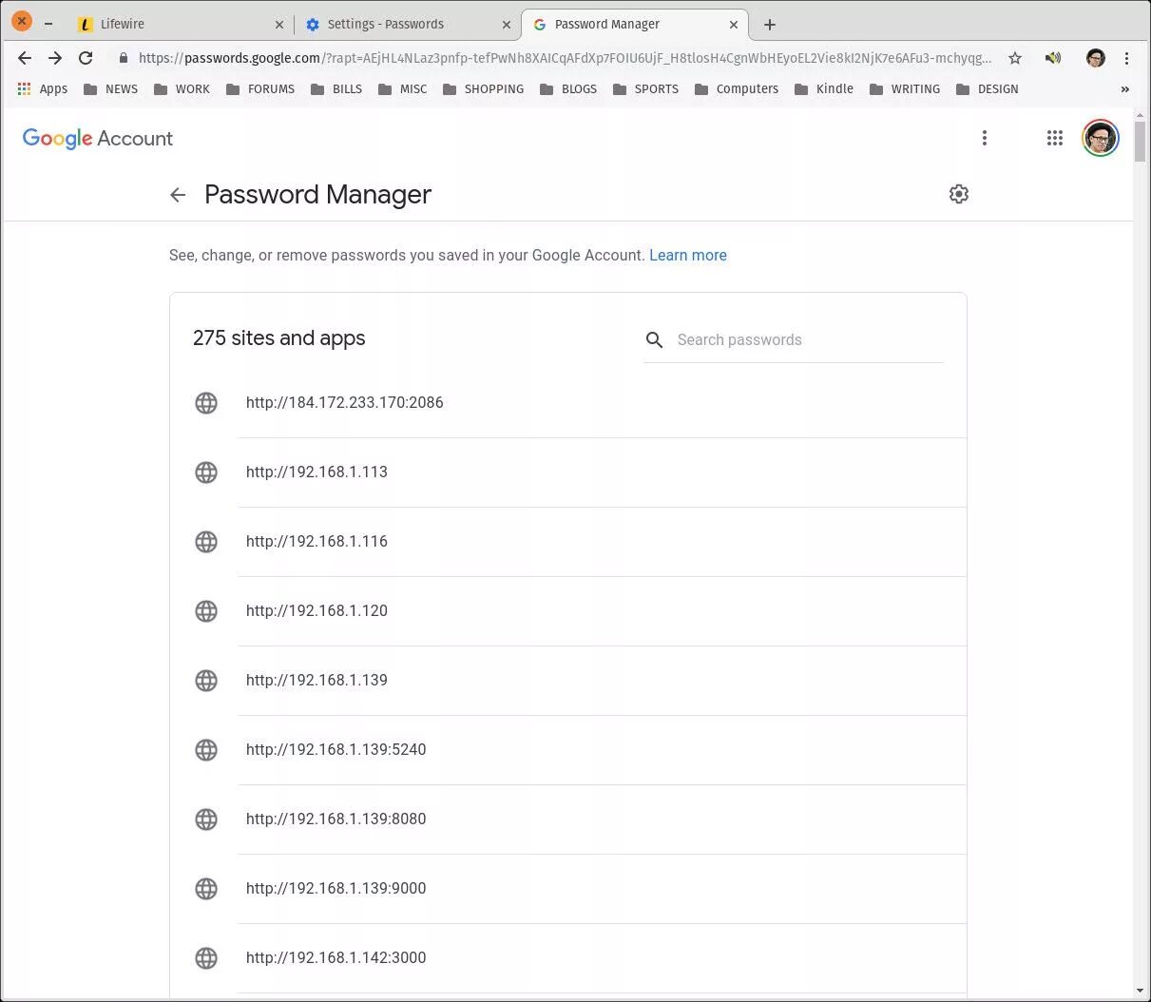
Task: Click the page vertical scrollbar thumb
Action: click(x=1140, y=141)
